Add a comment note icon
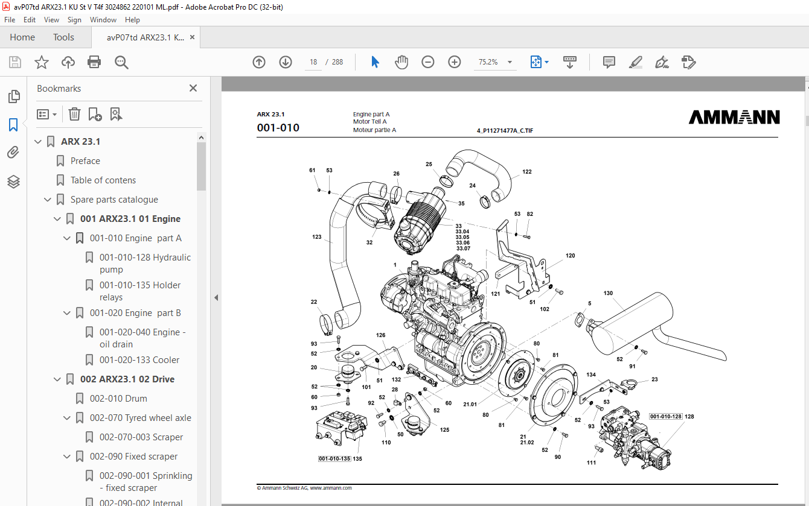809x506 pixels. click(x=609, y=62)
